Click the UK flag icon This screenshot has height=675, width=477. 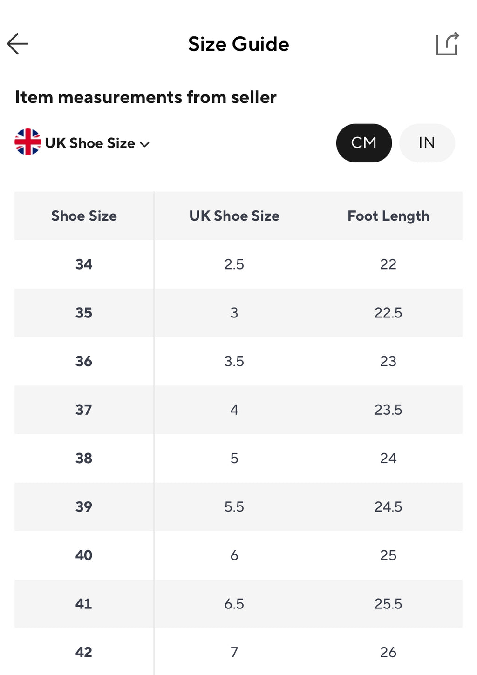tap(28, 142)
